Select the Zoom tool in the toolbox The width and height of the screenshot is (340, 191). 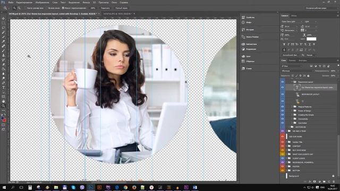3,106
